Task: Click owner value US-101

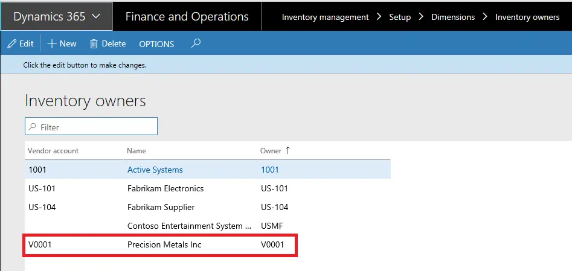Action: click(274, 188)
